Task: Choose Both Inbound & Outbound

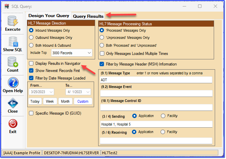Action: [31, 45]
